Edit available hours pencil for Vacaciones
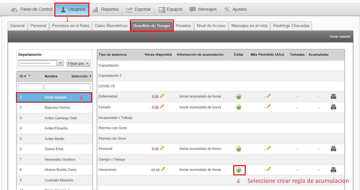The height and width of the screenshot is (190, 360). (x=163, y=169)
